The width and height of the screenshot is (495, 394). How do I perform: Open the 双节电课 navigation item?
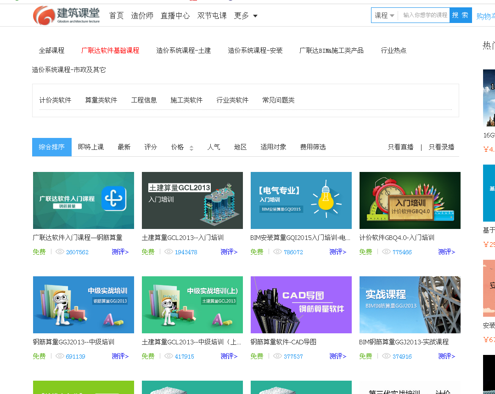tap(212, 16)
